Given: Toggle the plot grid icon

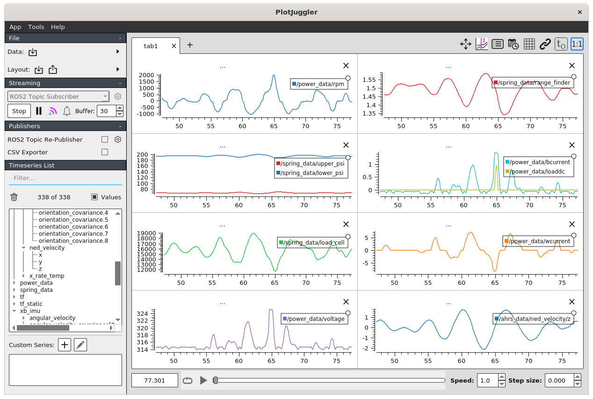Looking at the screenshot, I should point(529,44).
